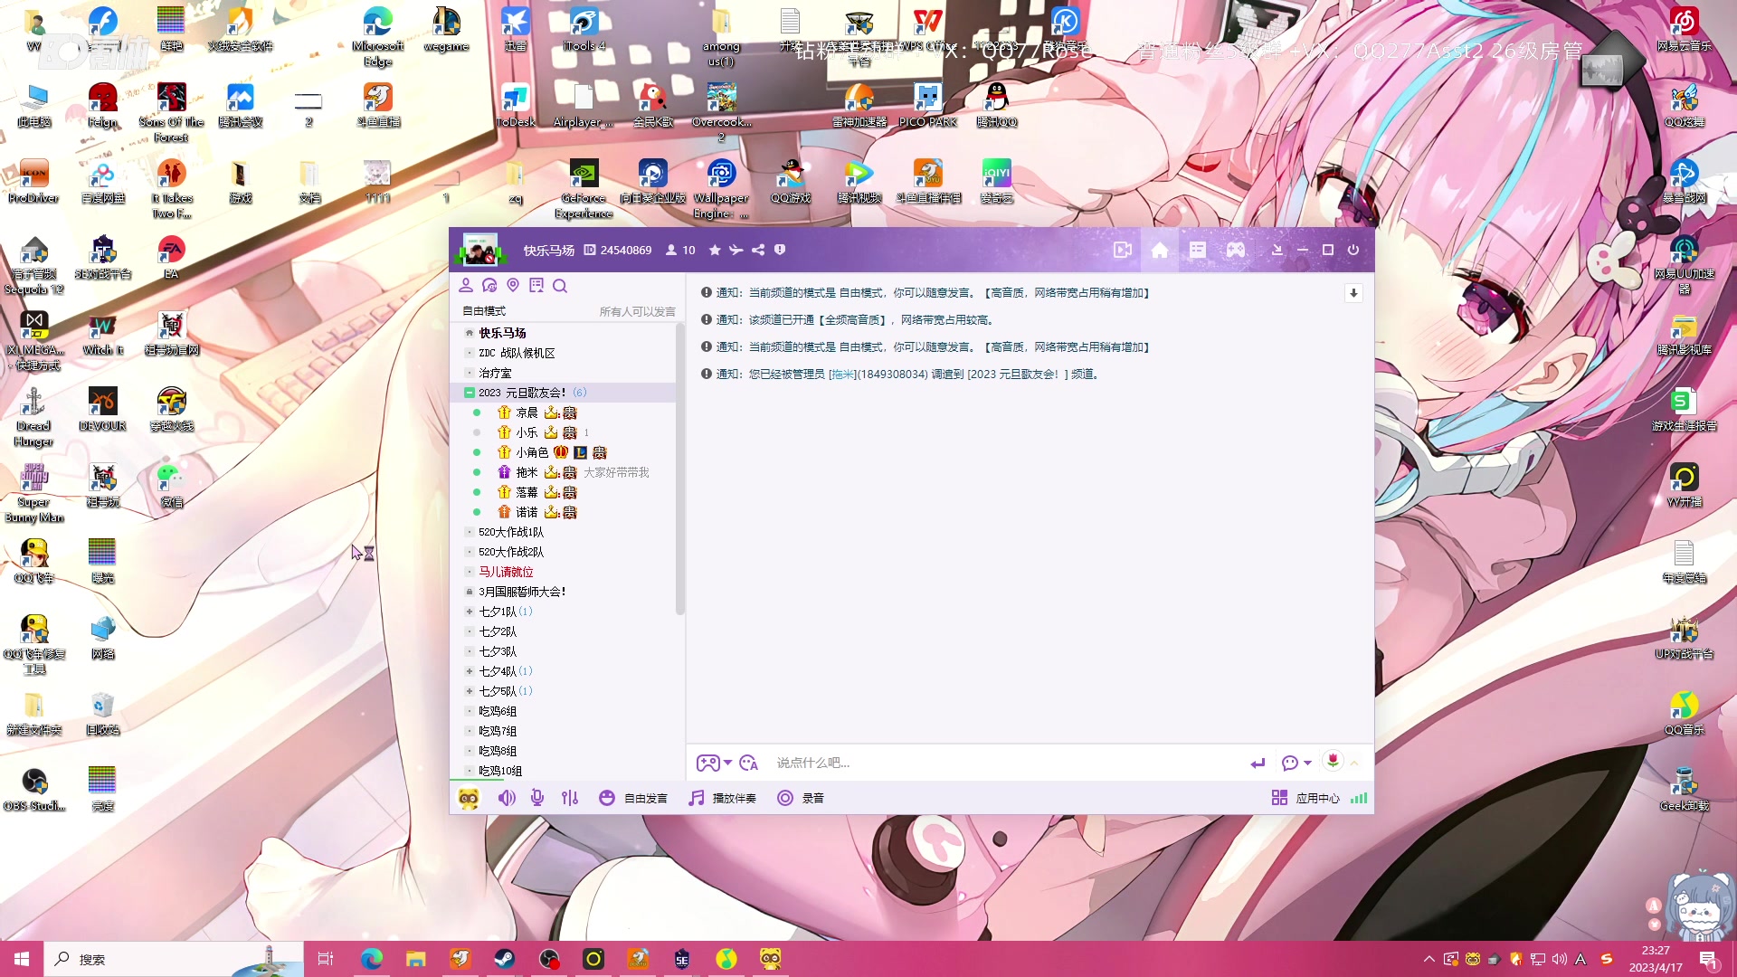Click the search magnifier icon above channel list
The height and width of the screenshot is (977, 1737).
(560, 286)
